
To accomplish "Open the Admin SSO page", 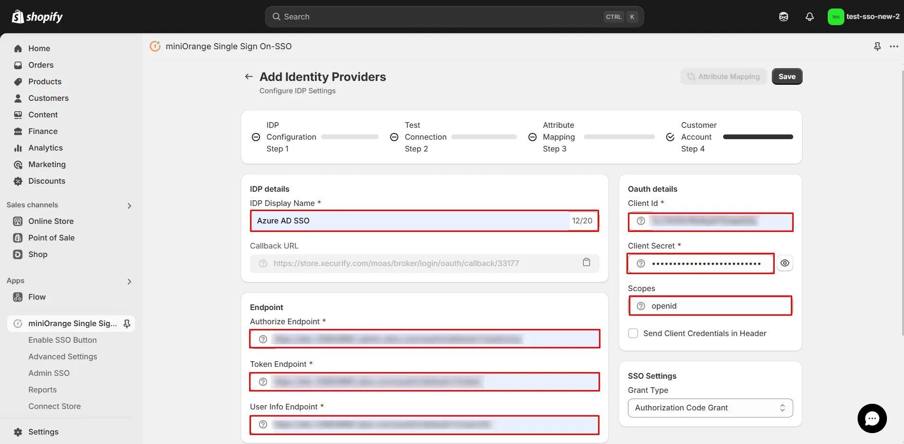I will 49,373.
